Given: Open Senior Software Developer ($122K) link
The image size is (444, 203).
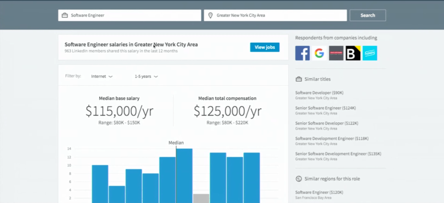Looking at the screenshot, I should point(327,123).
